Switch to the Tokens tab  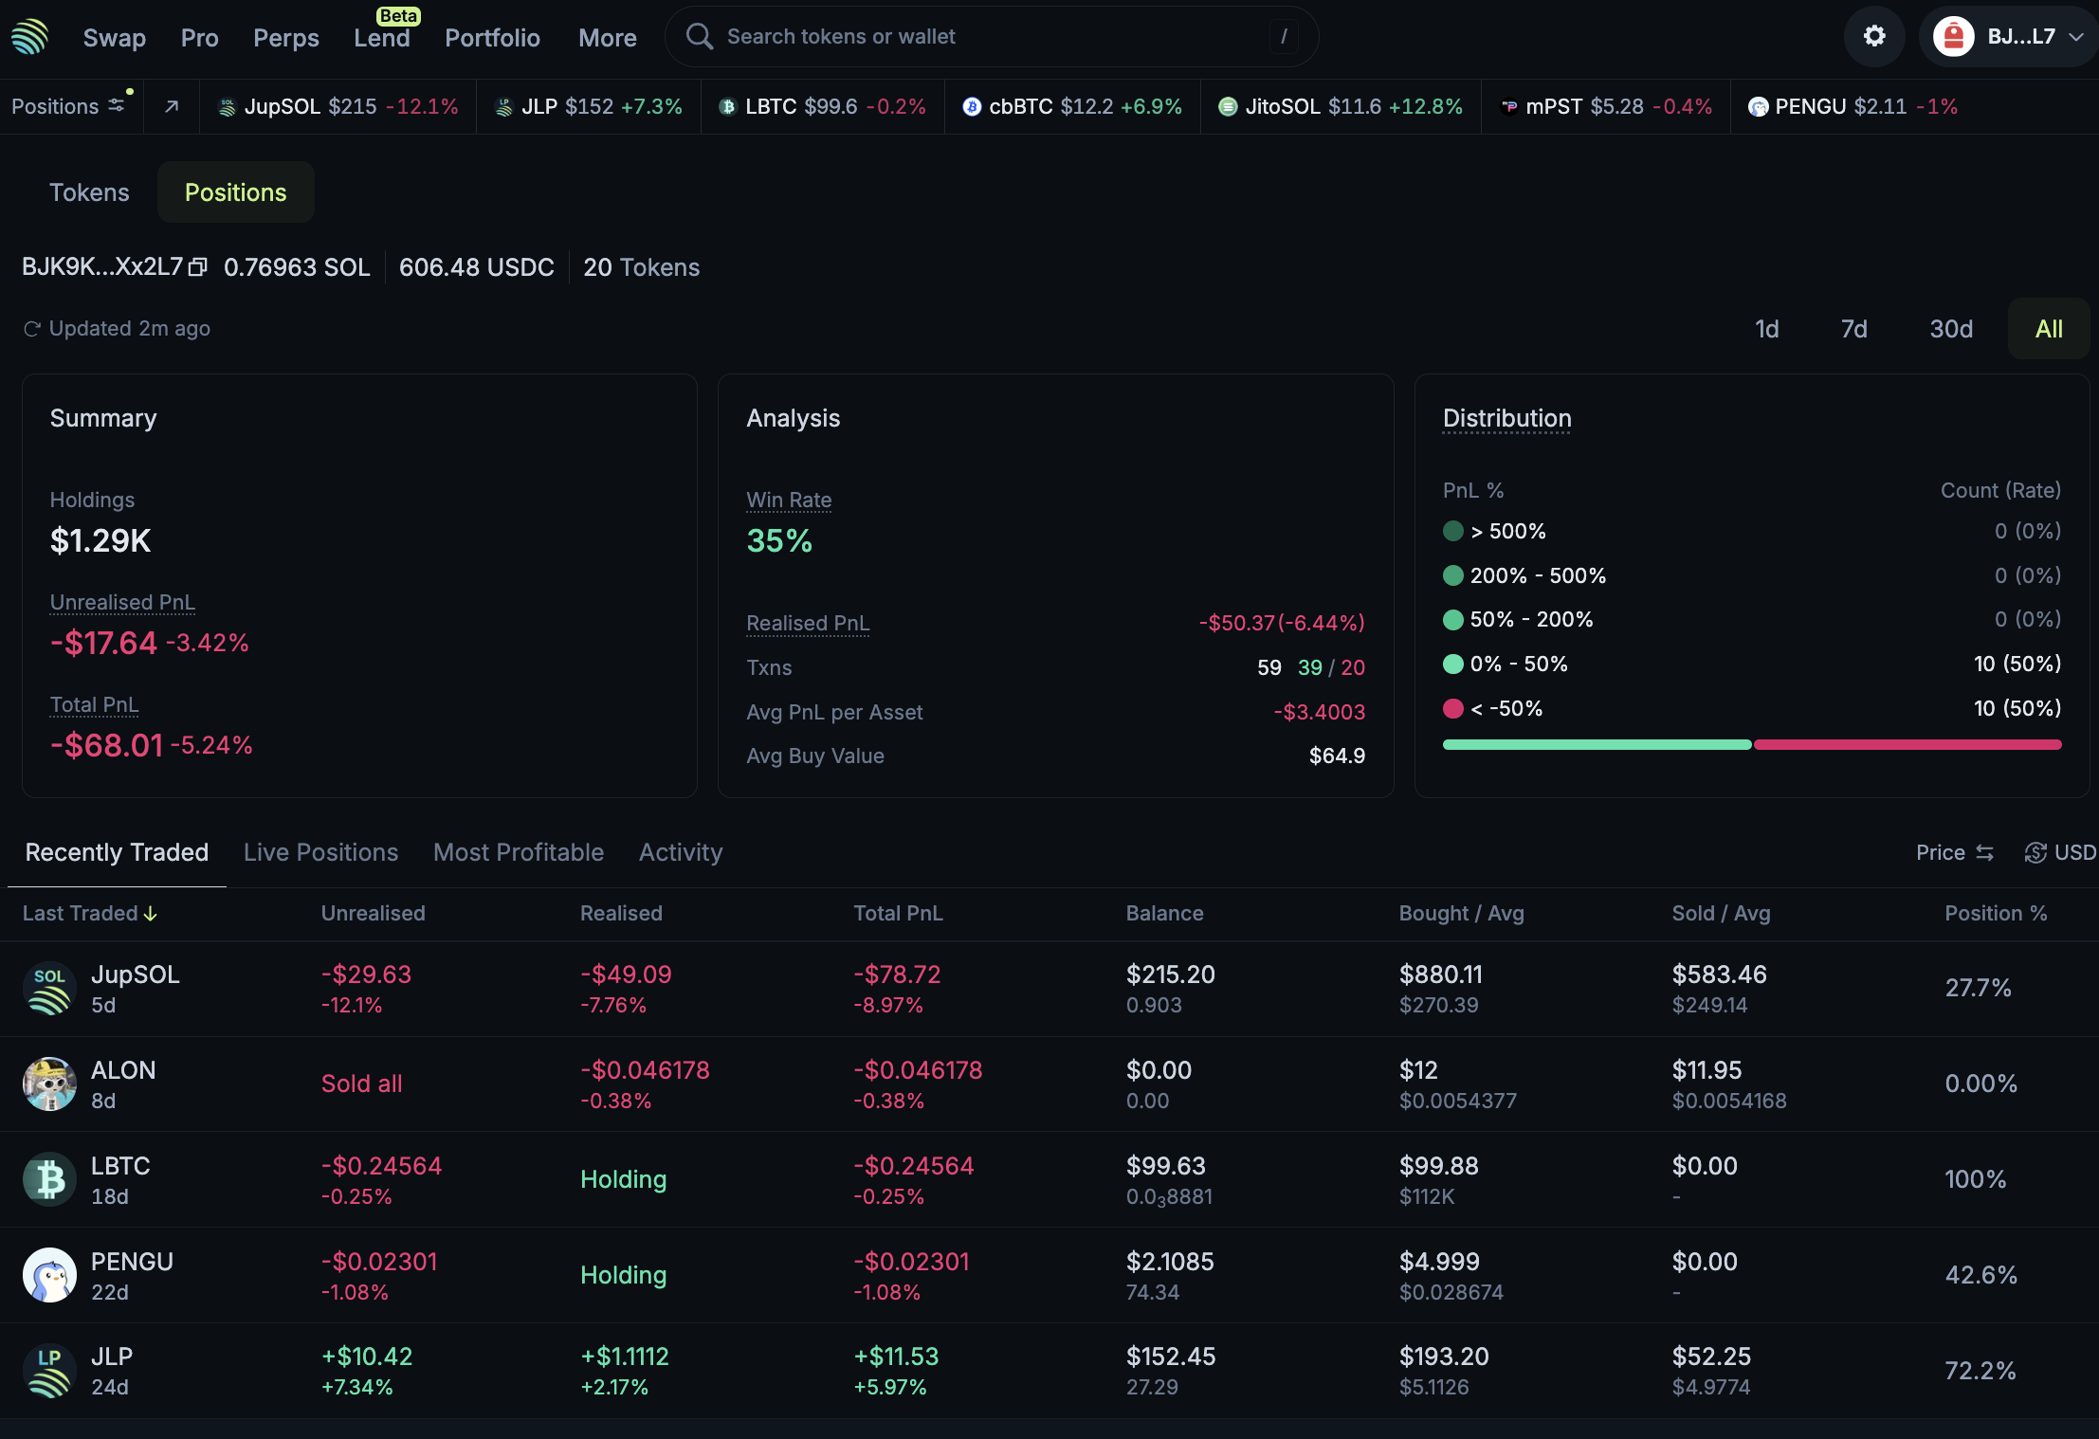coord(89,191)
